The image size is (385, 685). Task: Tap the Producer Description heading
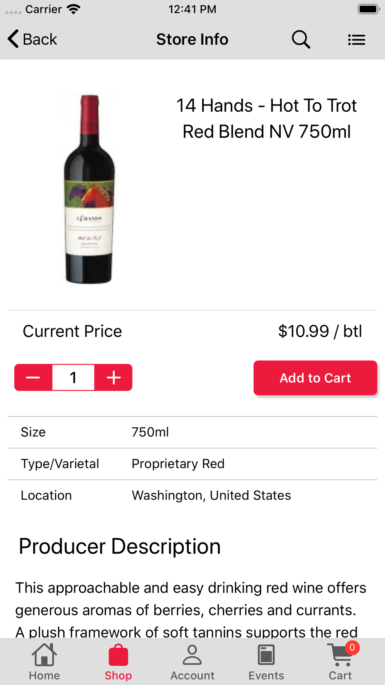pos(120,546)
